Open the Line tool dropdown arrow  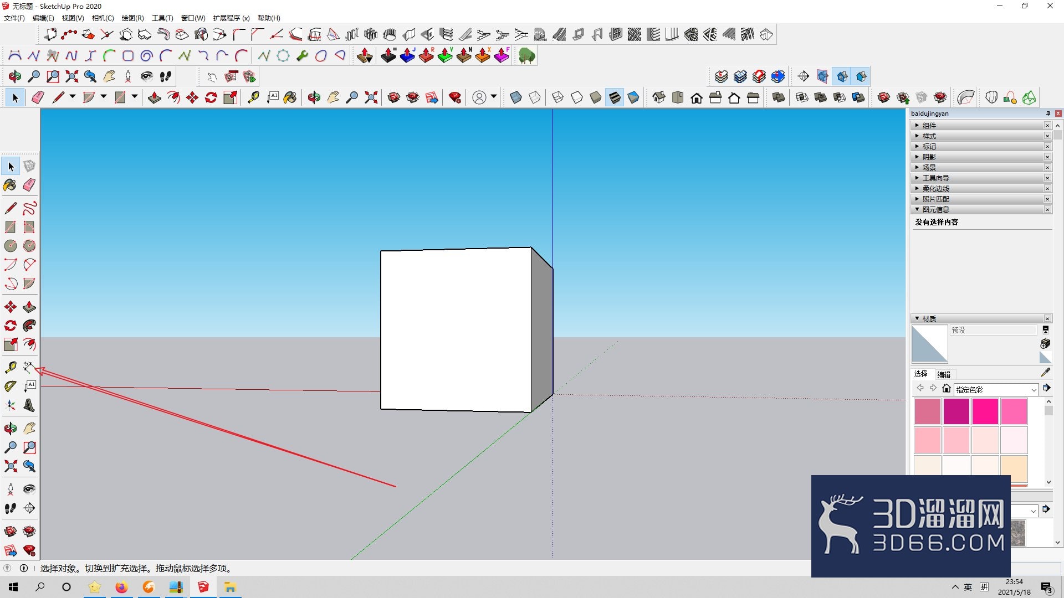coord(73,97)
